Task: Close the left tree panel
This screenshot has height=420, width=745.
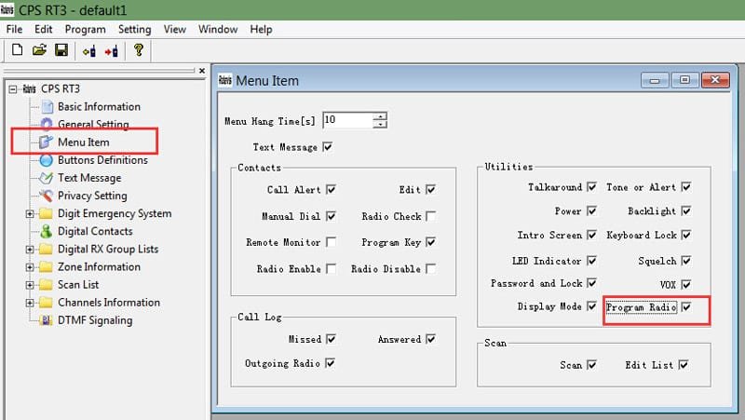Action: pos(202,71)
